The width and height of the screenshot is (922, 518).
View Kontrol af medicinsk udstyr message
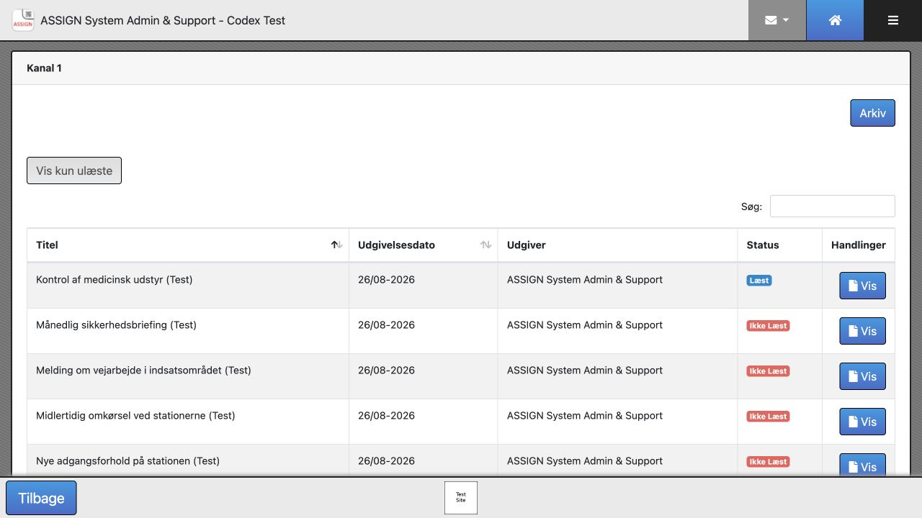pos(862,286)
